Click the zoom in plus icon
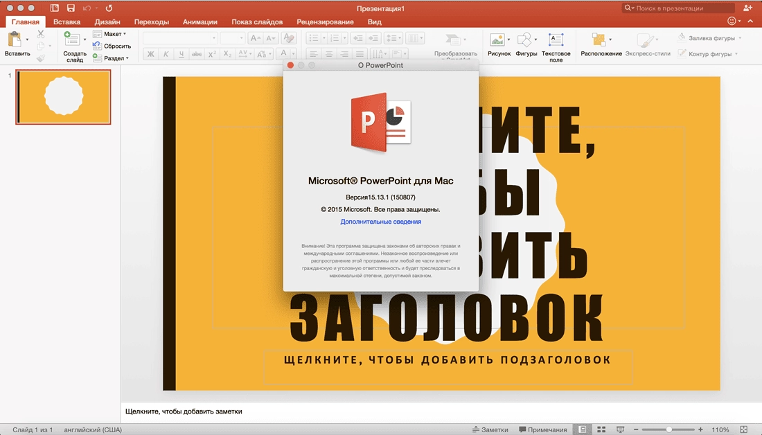The width and height of the screenshot is (762, 435). click(700, 429)
